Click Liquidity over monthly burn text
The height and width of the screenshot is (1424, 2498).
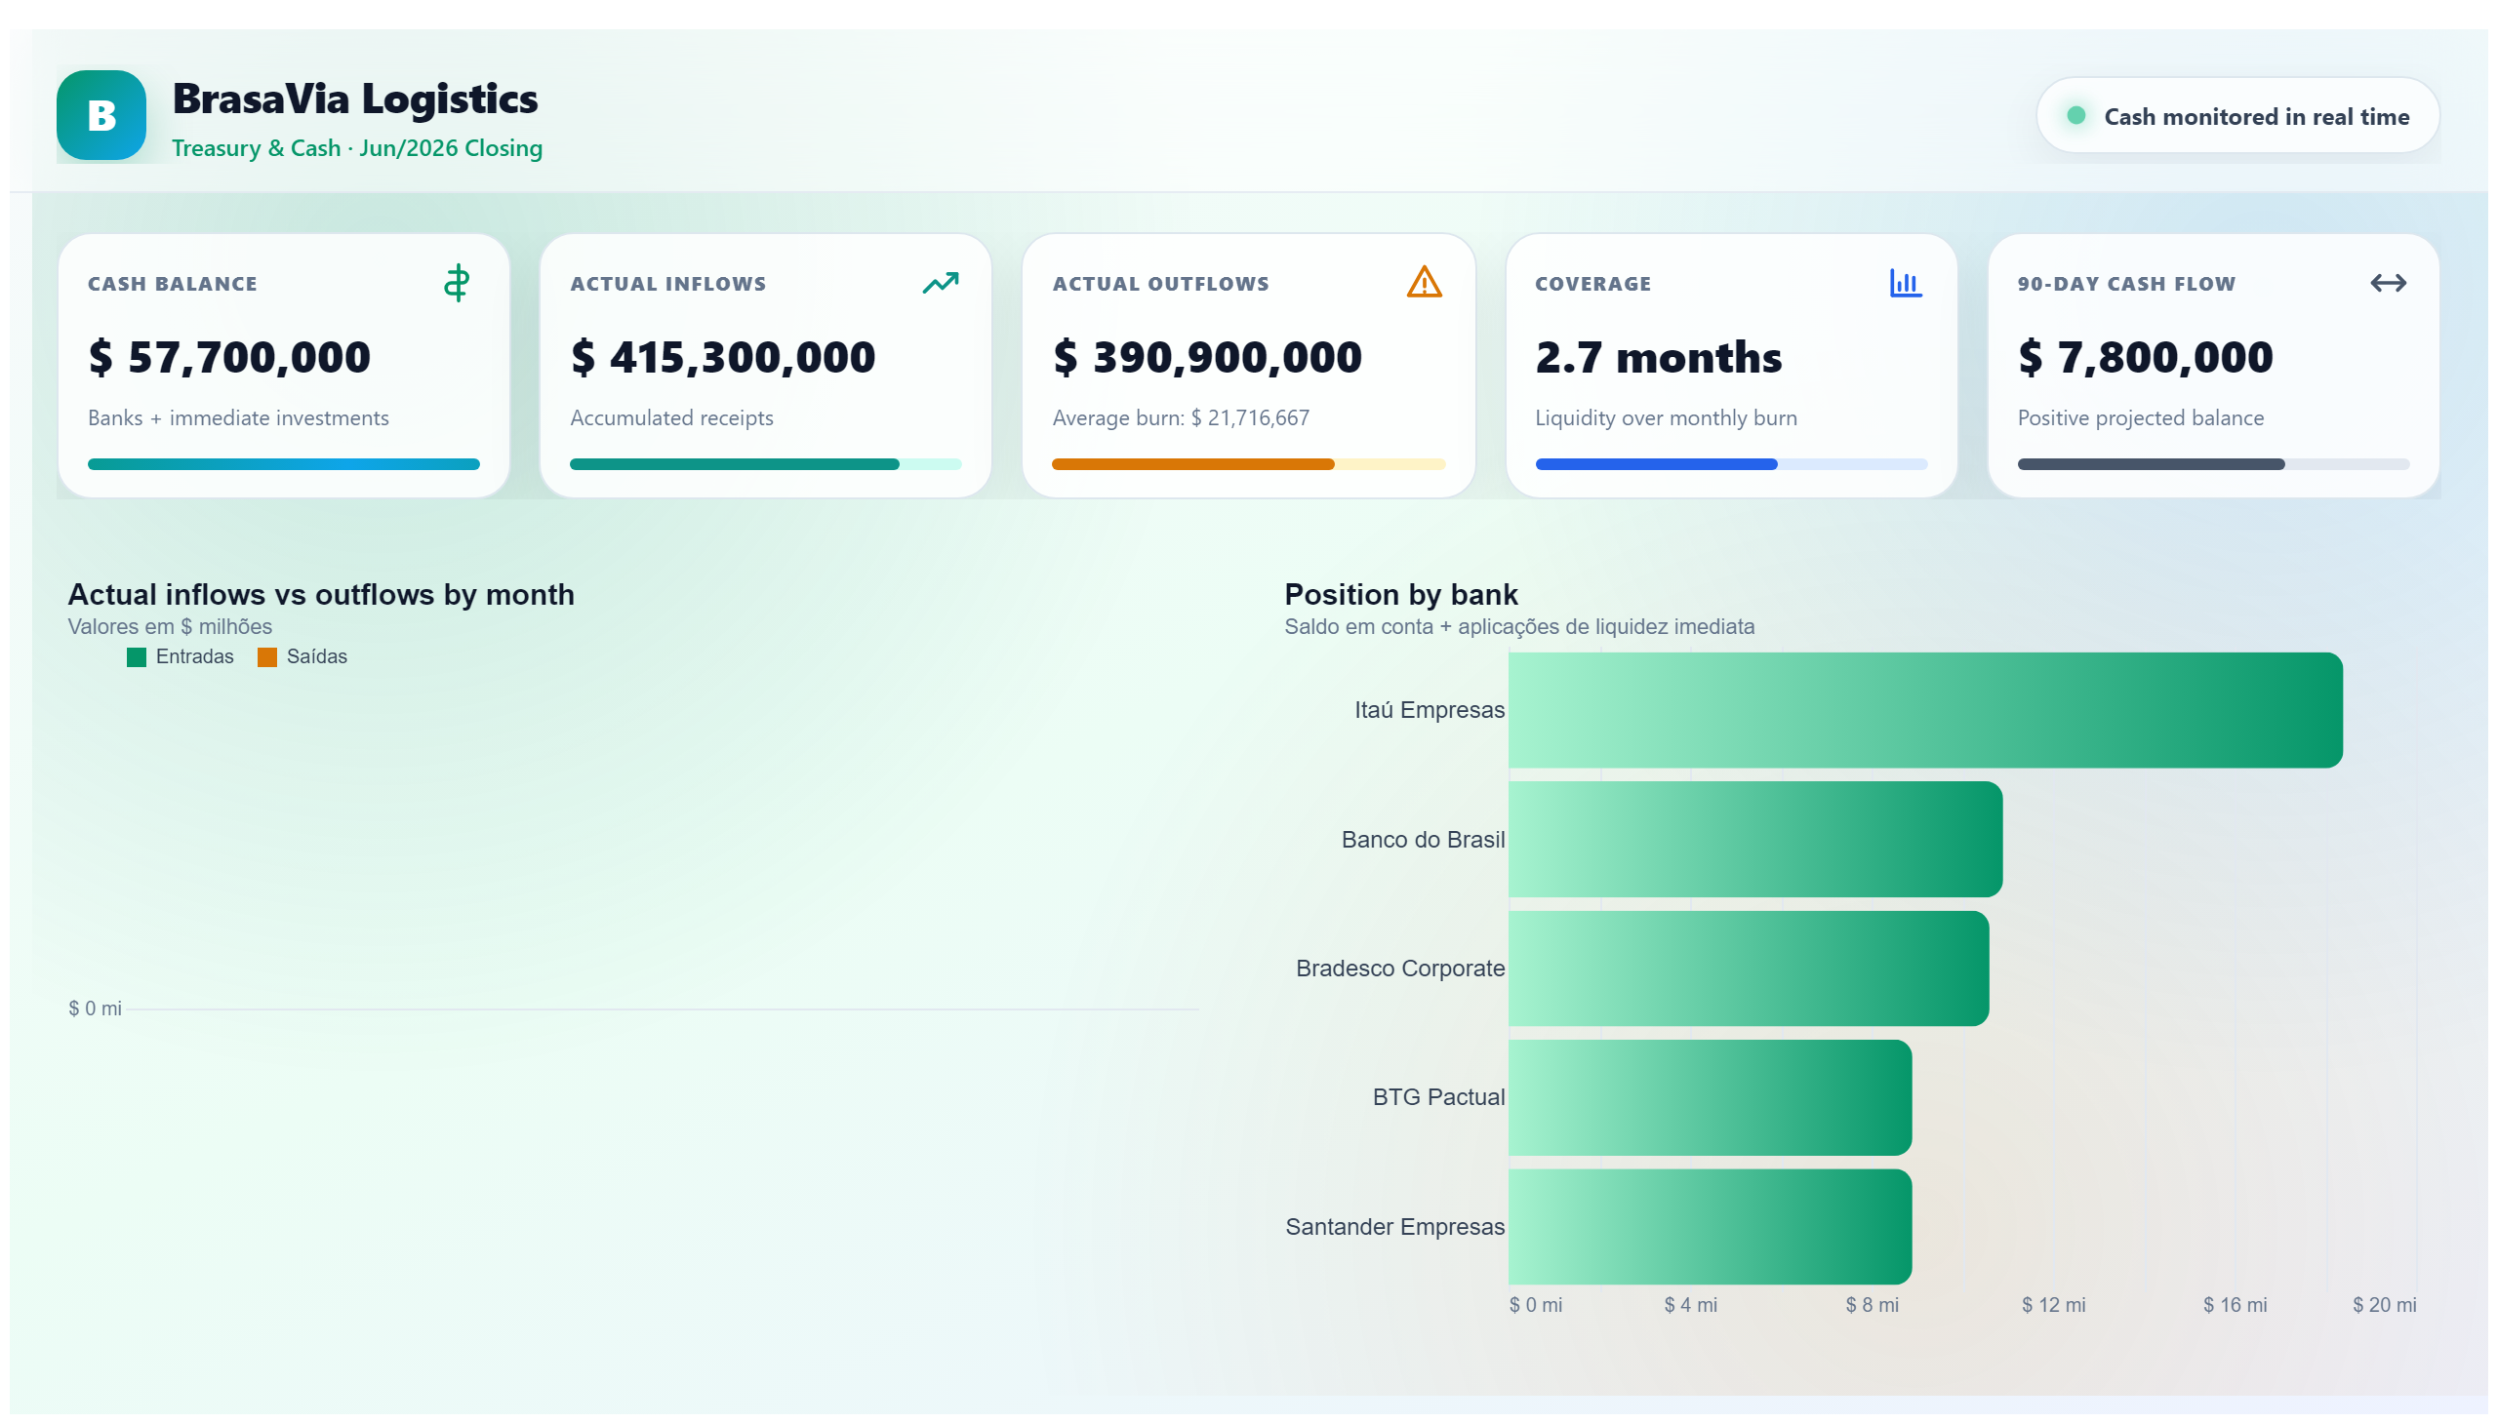click(1667, 417)
